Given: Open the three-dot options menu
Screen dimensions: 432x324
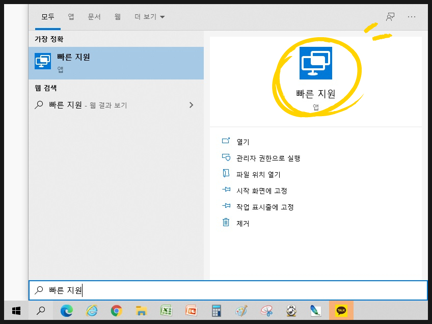Looking at the screenshot, I should coord(412,17).
